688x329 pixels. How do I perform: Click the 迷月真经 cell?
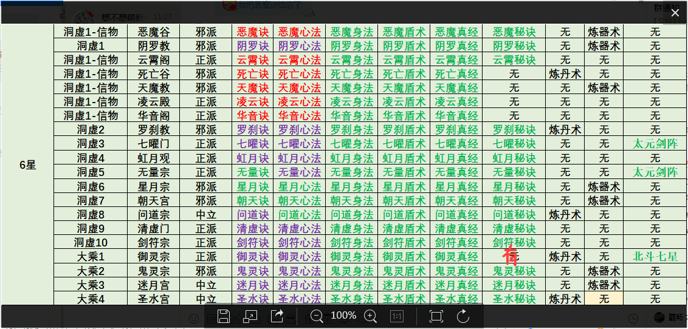point(456,284)
